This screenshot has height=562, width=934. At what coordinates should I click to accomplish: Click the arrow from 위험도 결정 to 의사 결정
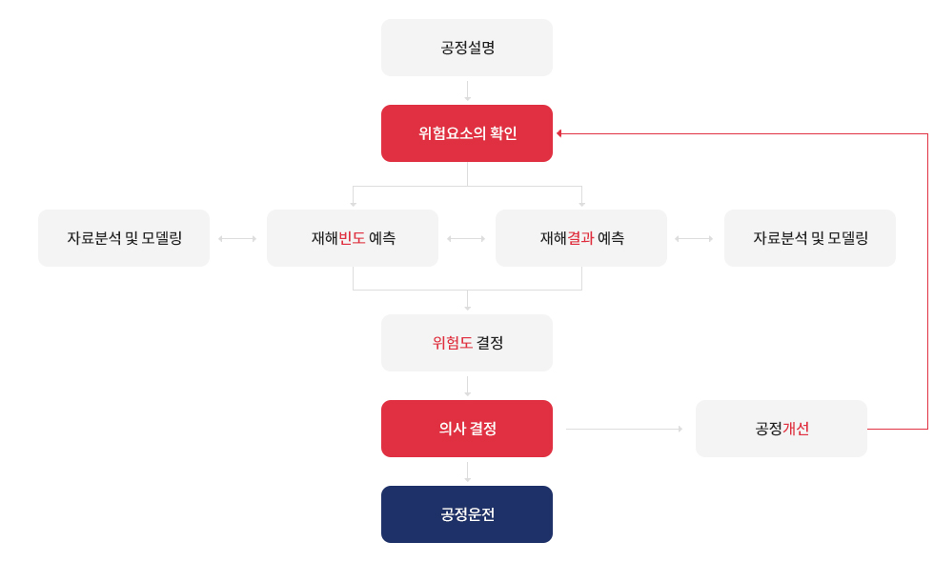tap(467, 386)
